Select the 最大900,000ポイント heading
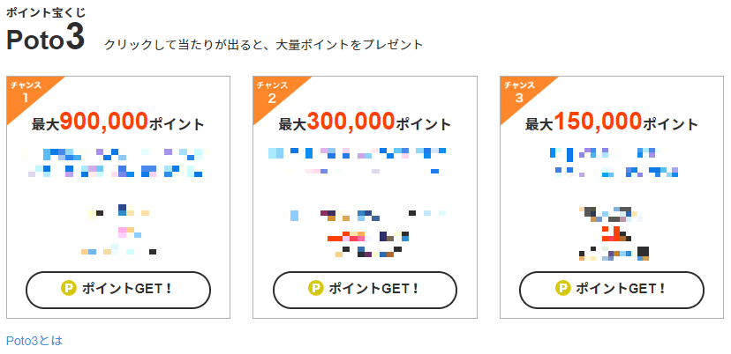 coord(118,122)
